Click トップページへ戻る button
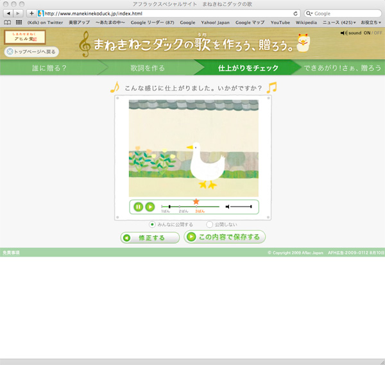The image size is (385, 365). [31, 52]
